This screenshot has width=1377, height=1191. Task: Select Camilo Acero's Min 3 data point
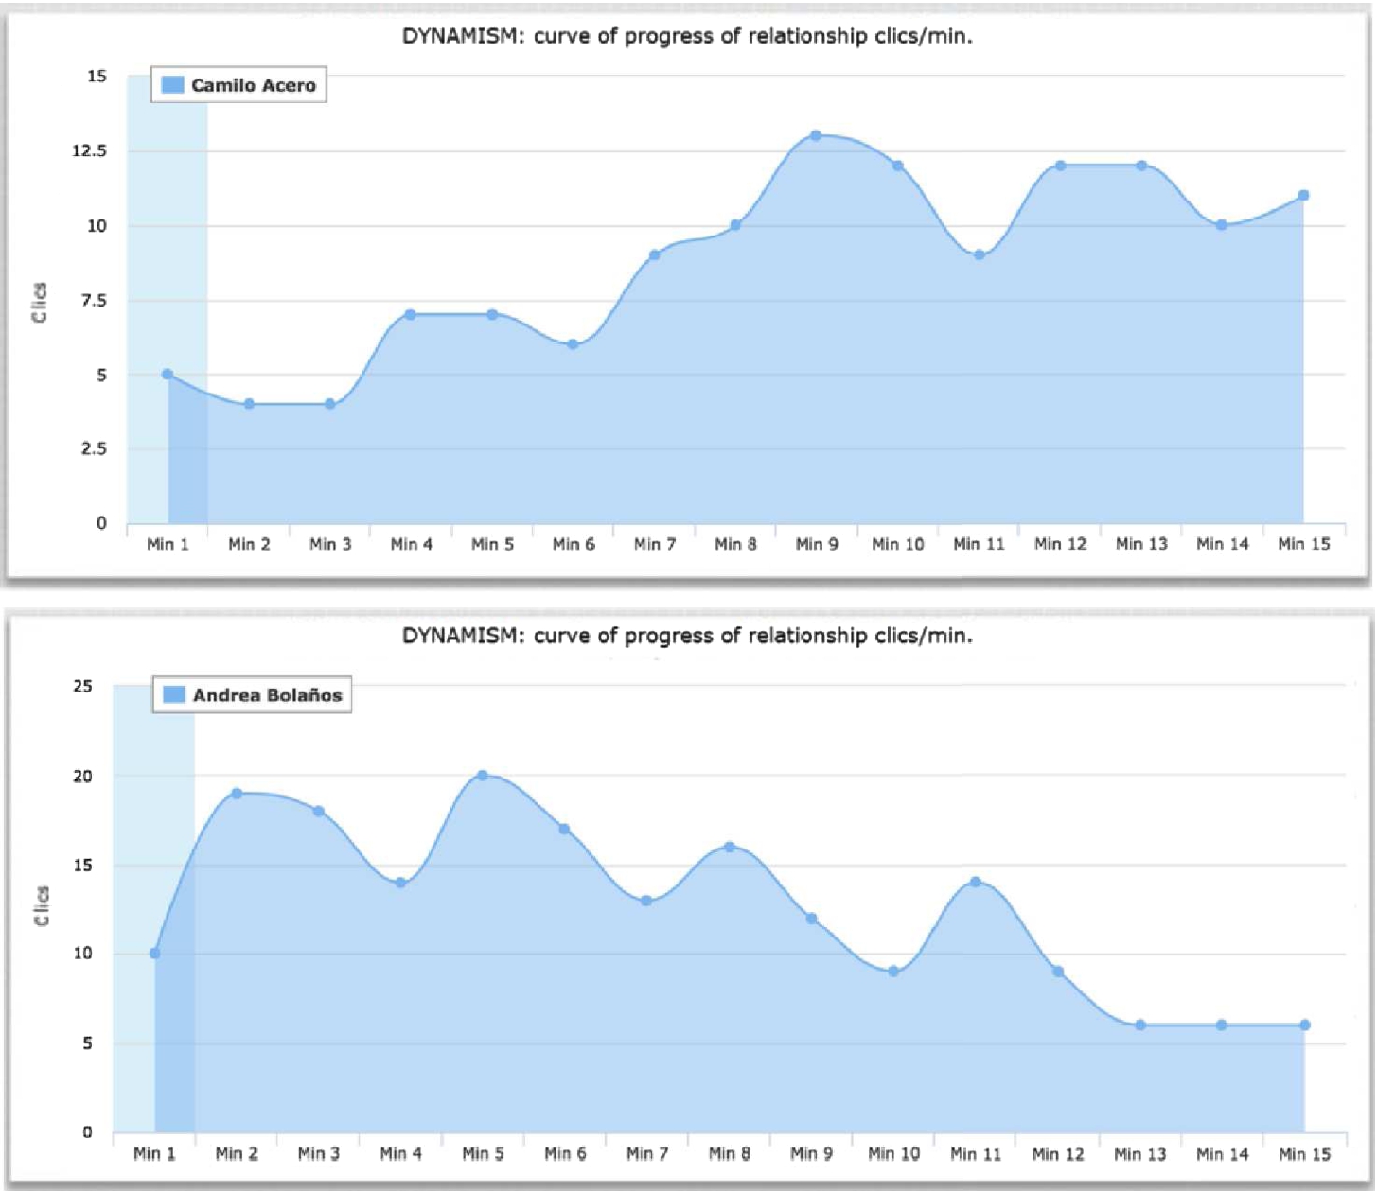(330, 404)
